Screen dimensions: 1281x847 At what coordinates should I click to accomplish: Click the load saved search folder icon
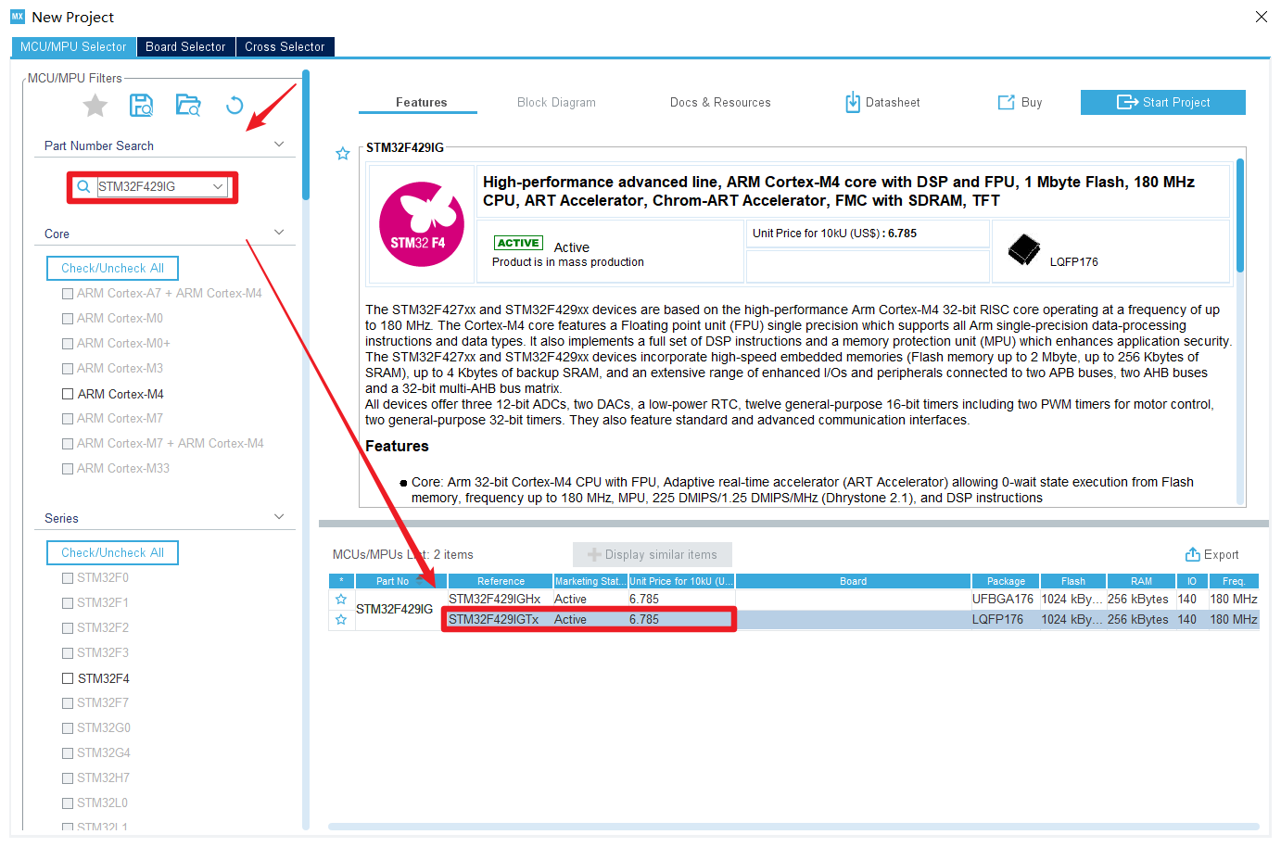coord(188,106)
